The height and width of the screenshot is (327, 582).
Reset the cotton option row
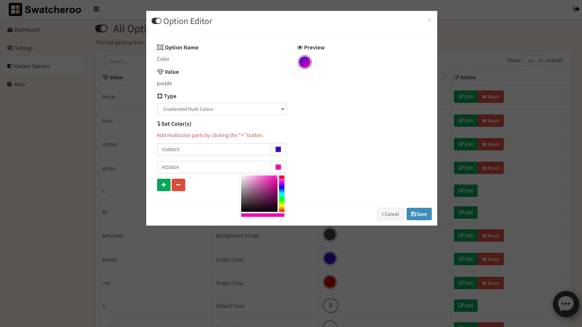pos(491,144)
